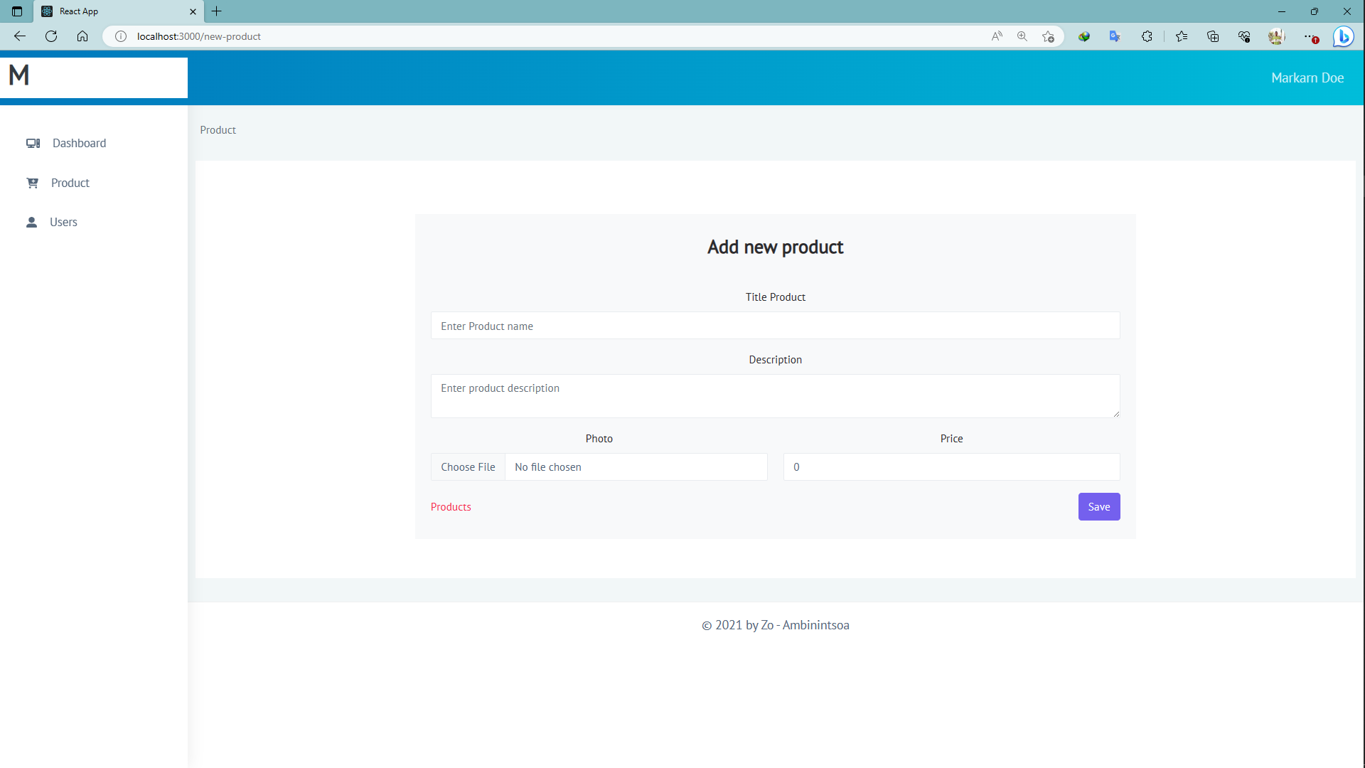Screen dimensions: 1365x768
Task: Focus the Enter Product name field
Action: pos(775,326)
